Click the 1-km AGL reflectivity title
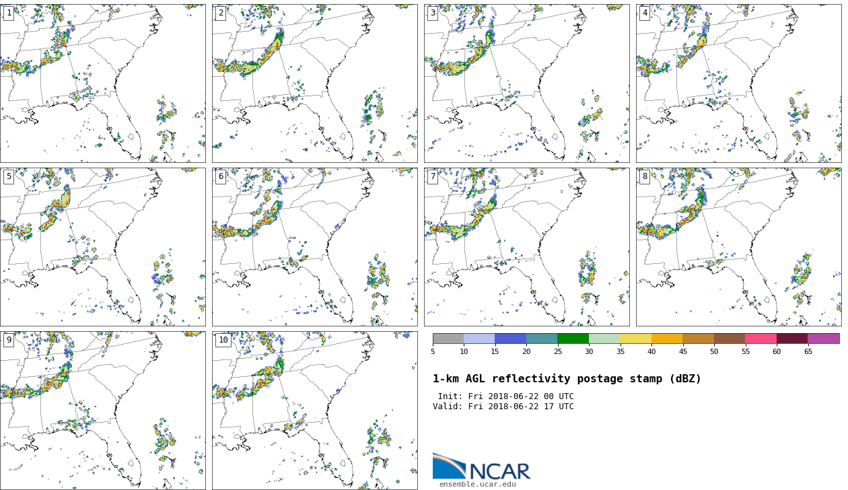 tap(567, 379)
